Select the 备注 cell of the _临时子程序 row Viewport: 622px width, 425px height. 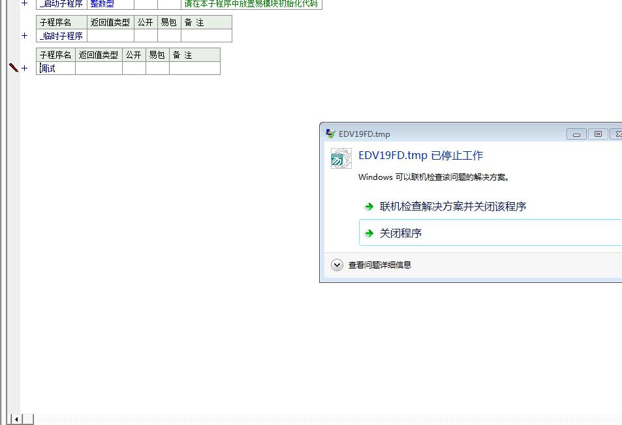[206, 36]
